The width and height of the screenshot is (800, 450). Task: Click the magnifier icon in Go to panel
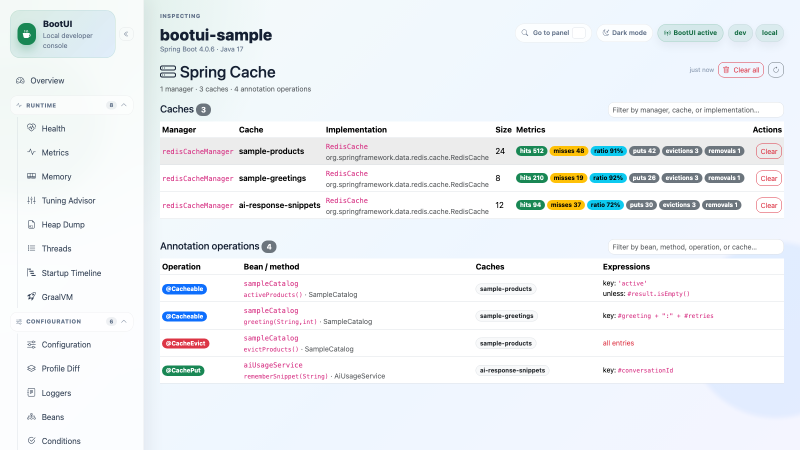coord(525,33)
